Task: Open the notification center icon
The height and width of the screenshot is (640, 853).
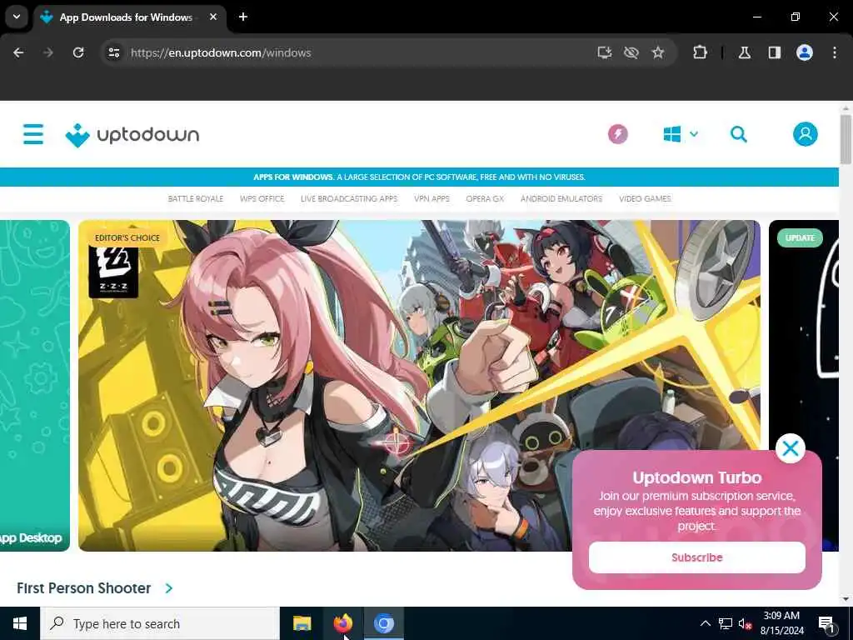Action: click(x=827, y=624)
